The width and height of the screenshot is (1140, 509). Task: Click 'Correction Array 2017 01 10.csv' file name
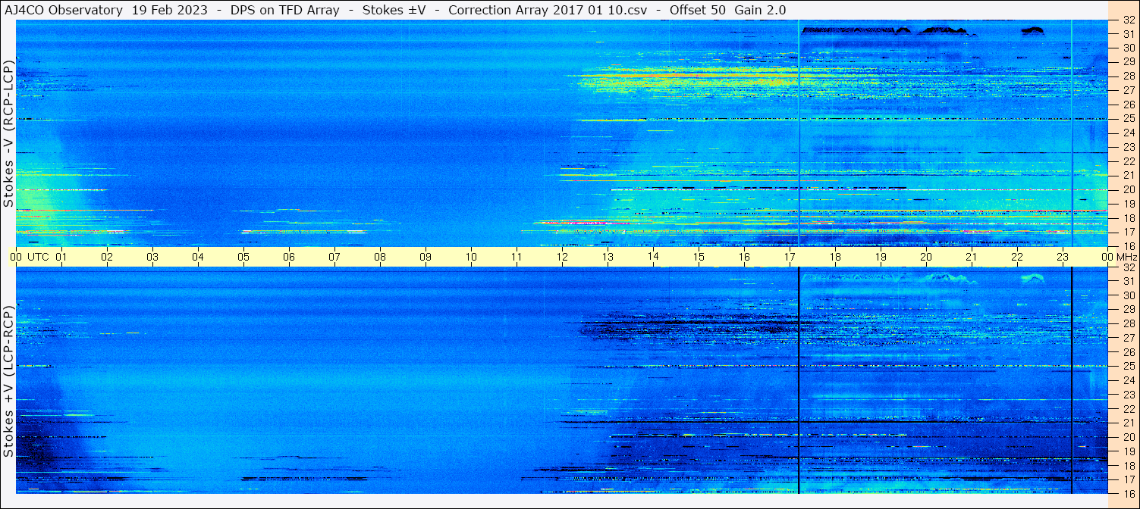[x=547, y=10]
